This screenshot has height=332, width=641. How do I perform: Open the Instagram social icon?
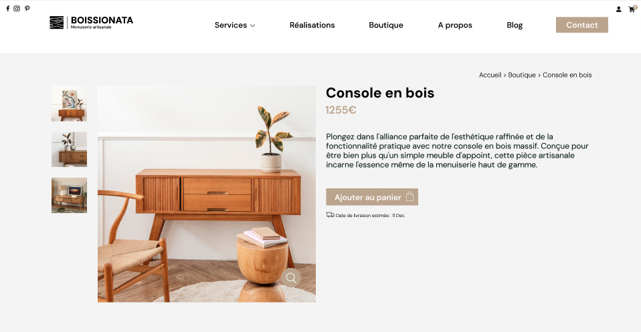[17, 8]
